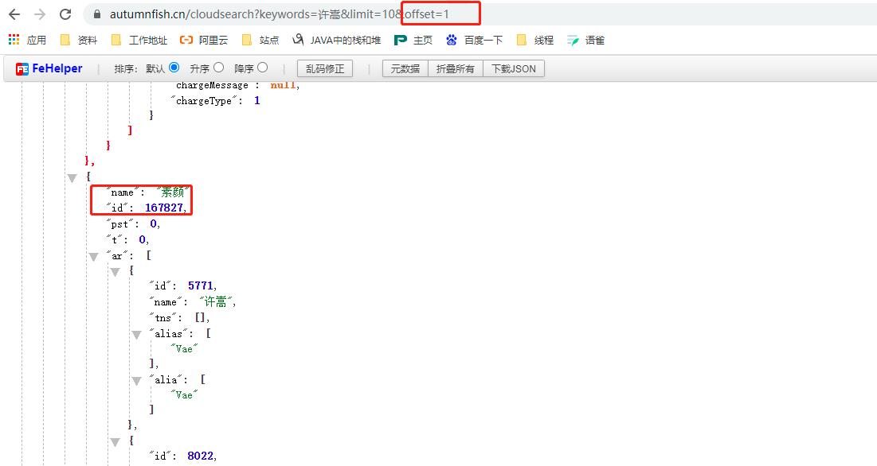Click the id value 8022
877x466 pixels.
(200, 456)
